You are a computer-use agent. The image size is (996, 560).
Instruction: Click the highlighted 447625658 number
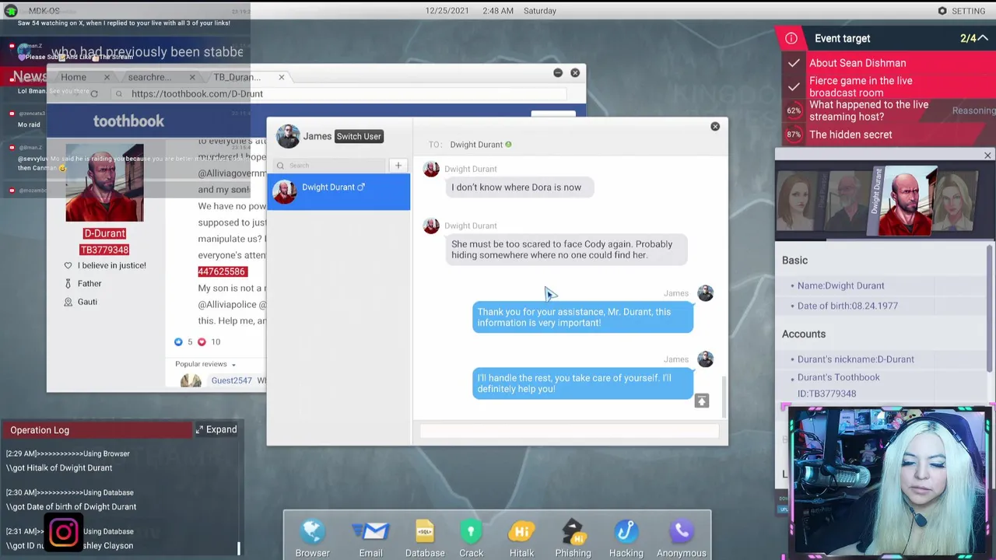tap(222, 271)
